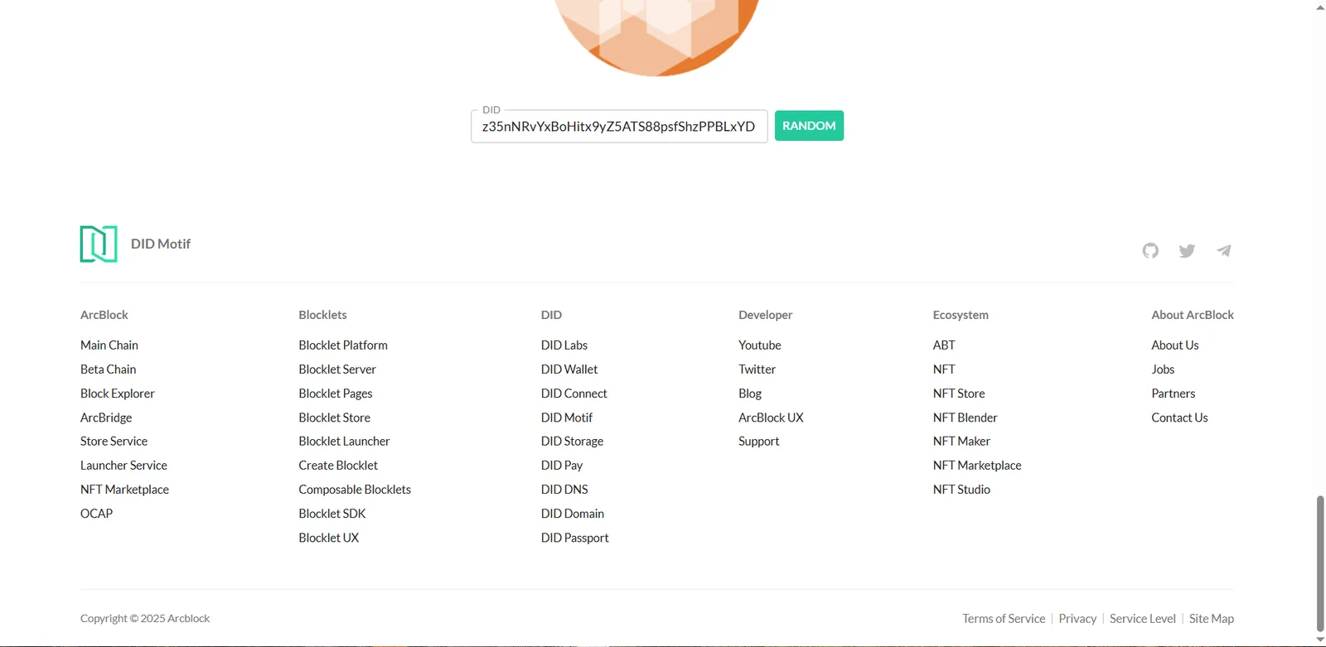Open Store Service link
Screen dimensions: 1326x647
(114, 442)
